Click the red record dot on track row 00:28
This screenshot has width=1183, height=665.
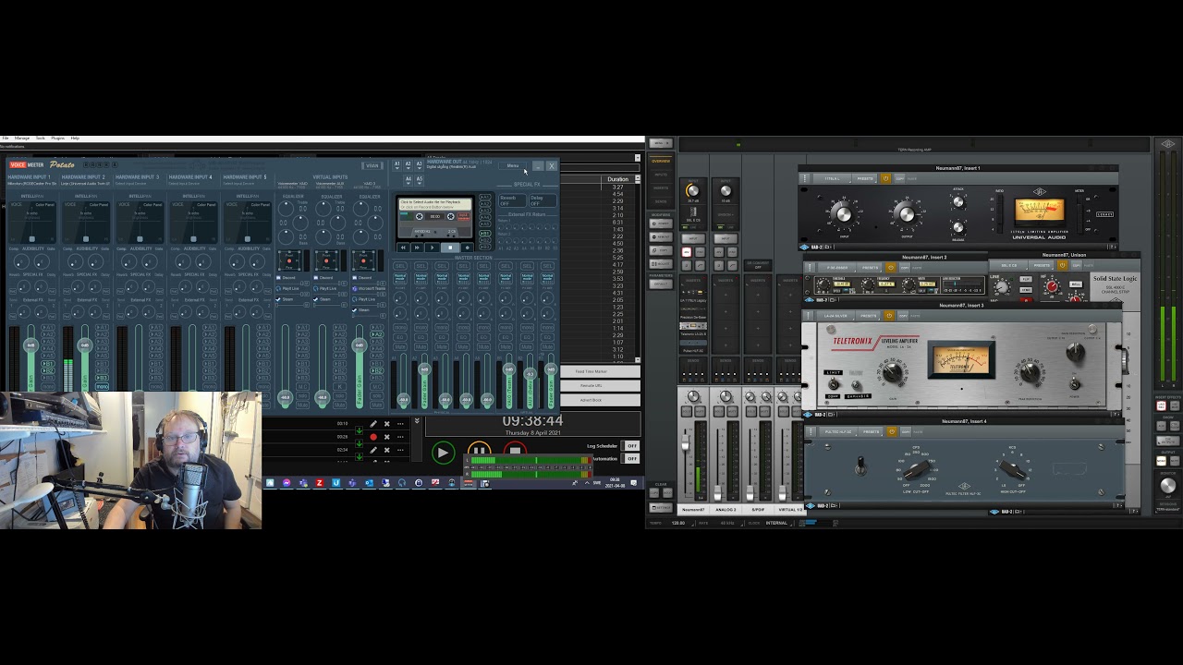373,437
